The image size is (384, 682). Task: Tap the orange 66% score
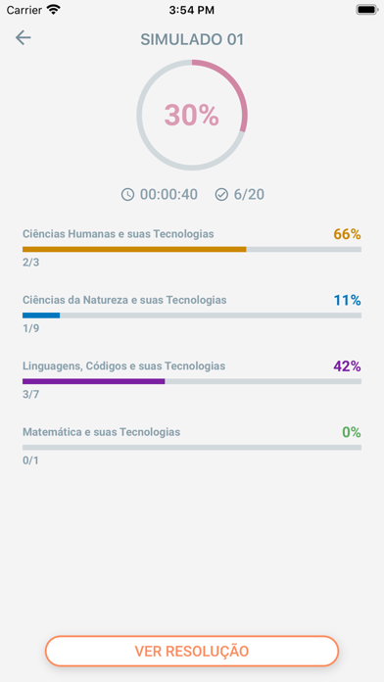[x=347, y=234]
